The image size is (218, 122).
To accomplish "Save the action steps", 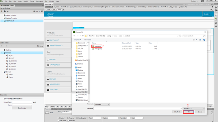I will (x=40, y=46).
